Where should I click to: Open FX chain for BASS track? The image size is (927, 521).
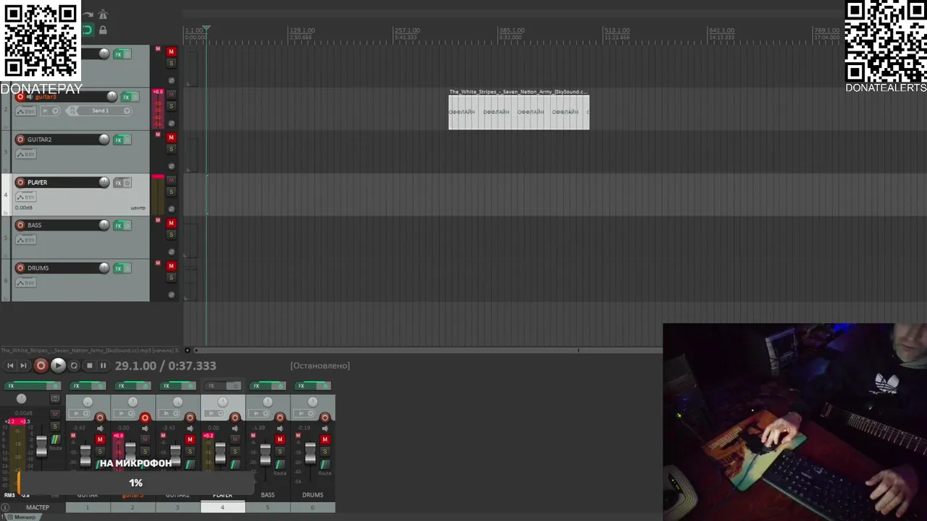point(119,225)
